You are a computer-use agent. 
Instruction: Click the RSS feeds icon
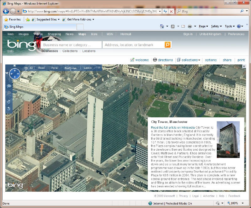click(173, 26)
